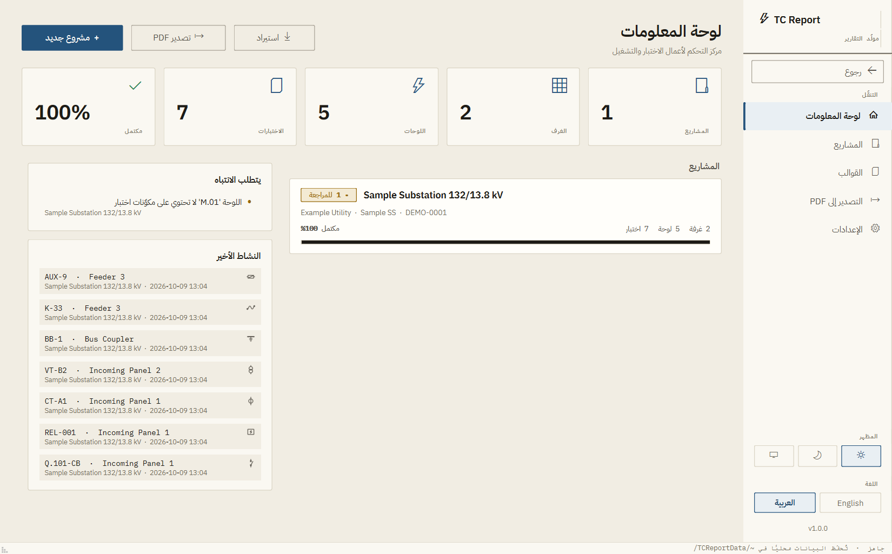The height and width of the screenshot is (554, 892).
Task: Open القوالب in the sidebar
Action: click(x=817, y=172)
